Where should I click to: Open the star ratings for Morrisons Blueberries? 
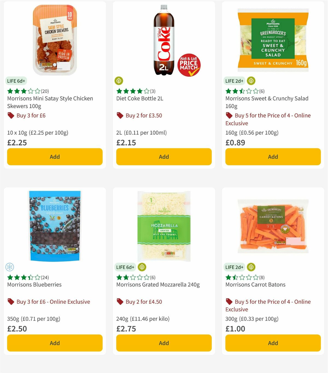(x=24, y=277)
